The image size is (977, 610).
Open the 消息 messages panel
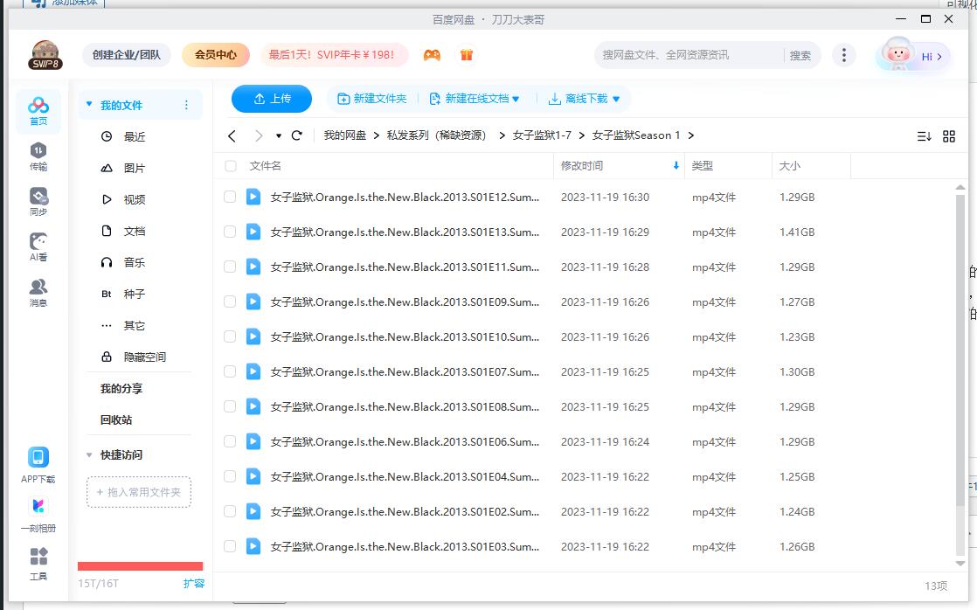[x=38, y=294]
